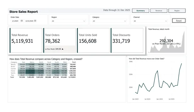The height and width of the screenshot is (112, 194).
Task: Switch to the Revenue tab
Action: (x=159, y=11)
